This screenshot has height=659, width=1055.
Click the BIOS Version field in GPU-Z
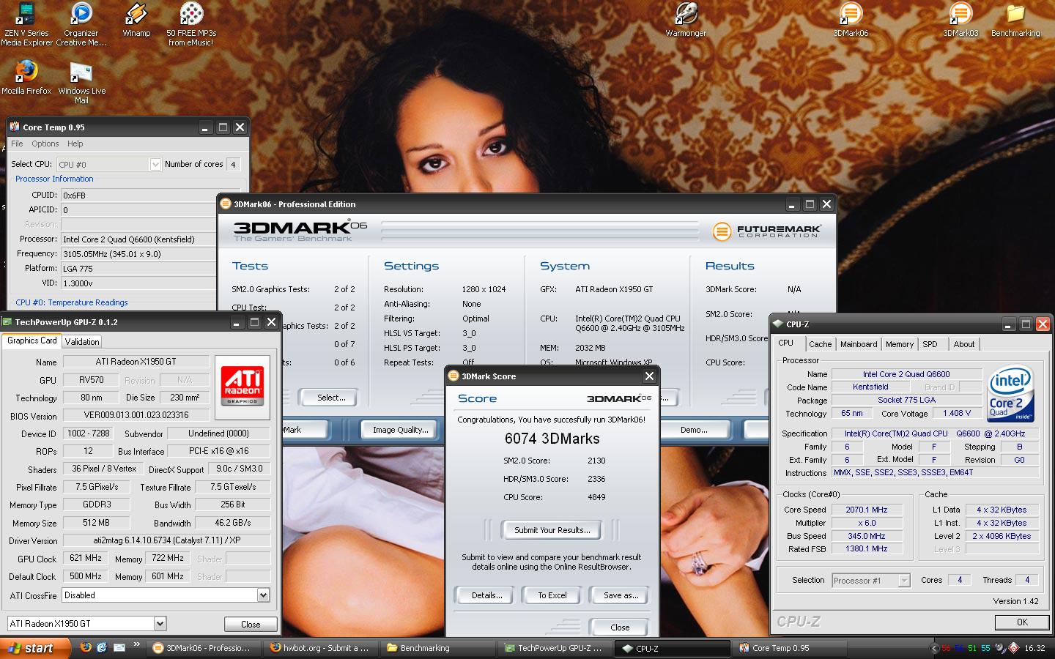[136, 415]
